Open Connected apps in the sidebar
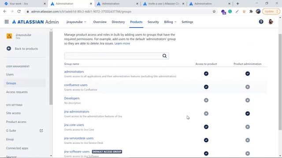 tap(17, 148)
